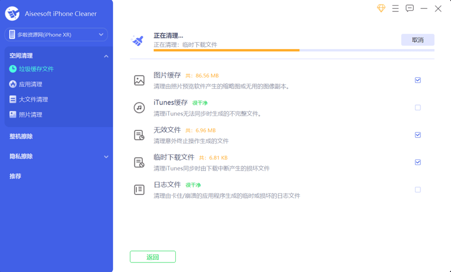Click the 临时下载文件 title text
The image size is (451, 272).
click(174, 157)
